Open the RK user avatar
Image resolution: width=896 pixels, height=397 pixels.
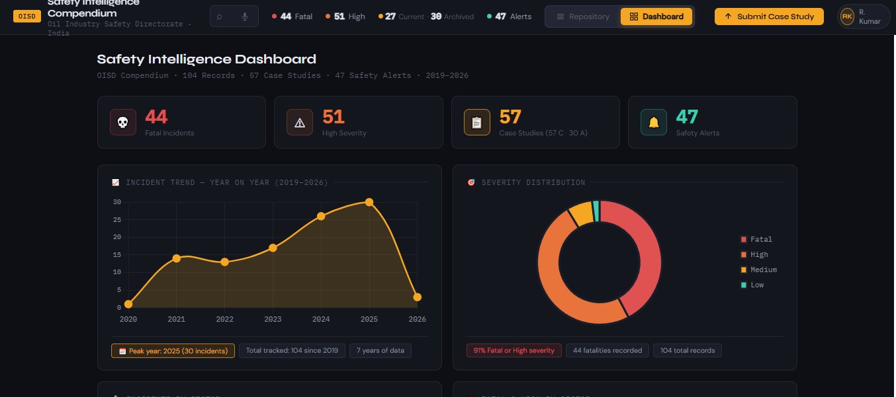(x=847, y=17)
